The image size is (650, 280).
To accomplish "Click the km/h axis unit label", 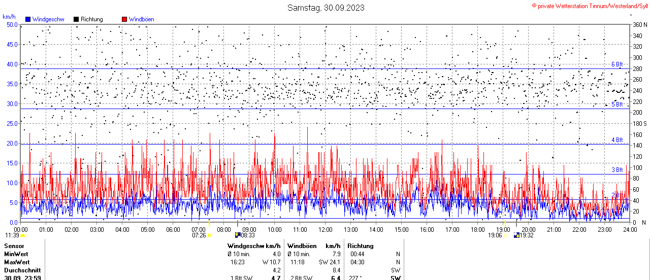I will pos(9,17).
